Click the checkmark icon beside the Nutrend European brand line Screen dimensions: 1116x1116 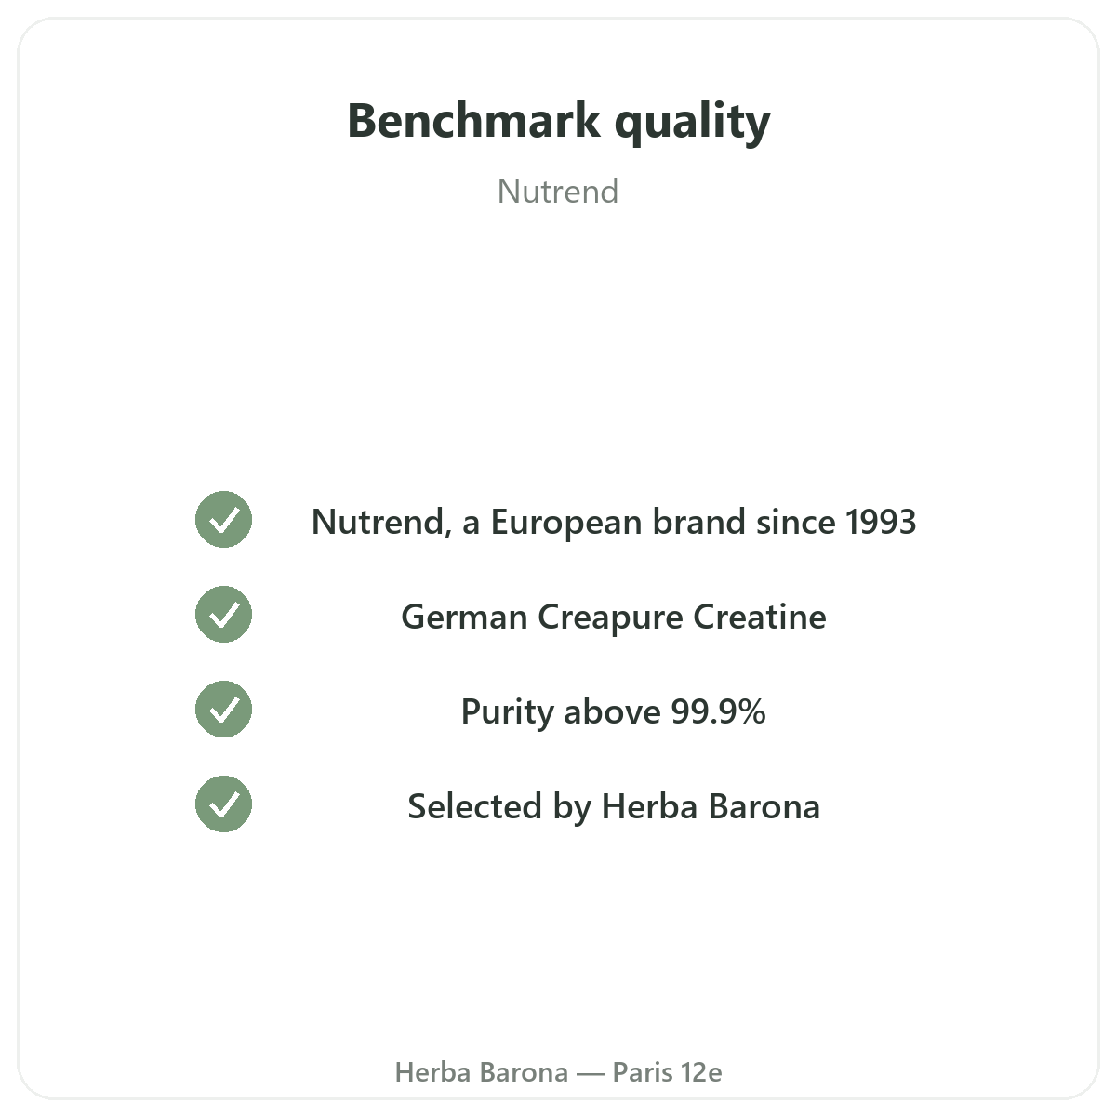point(223,520)
